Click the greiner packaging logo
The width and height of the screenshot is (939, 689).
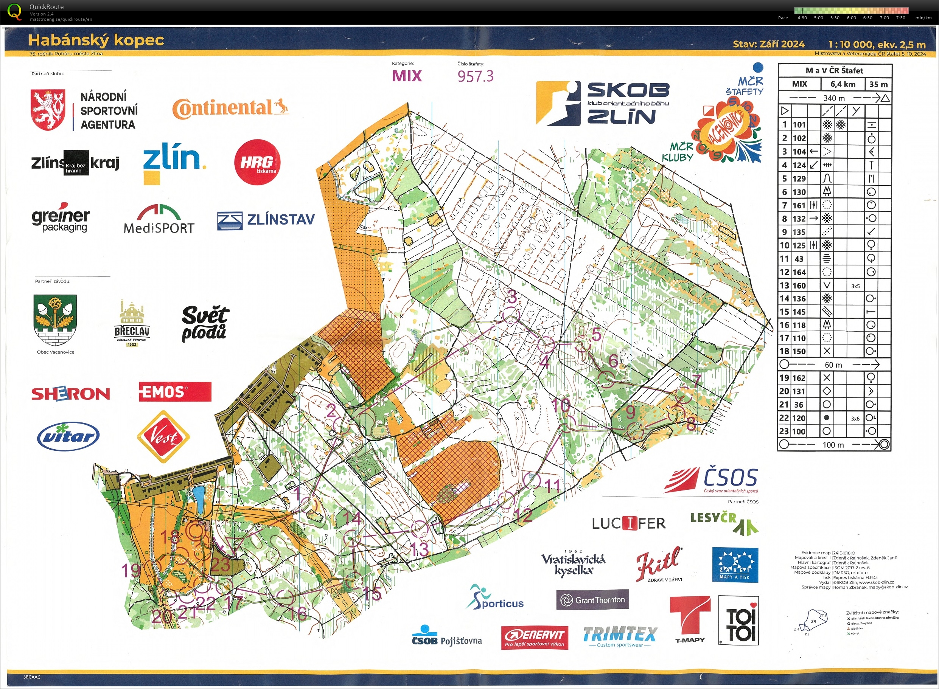tap(61, 217)
